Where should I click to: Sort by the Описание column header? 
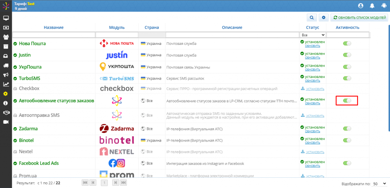coord(232,27)
